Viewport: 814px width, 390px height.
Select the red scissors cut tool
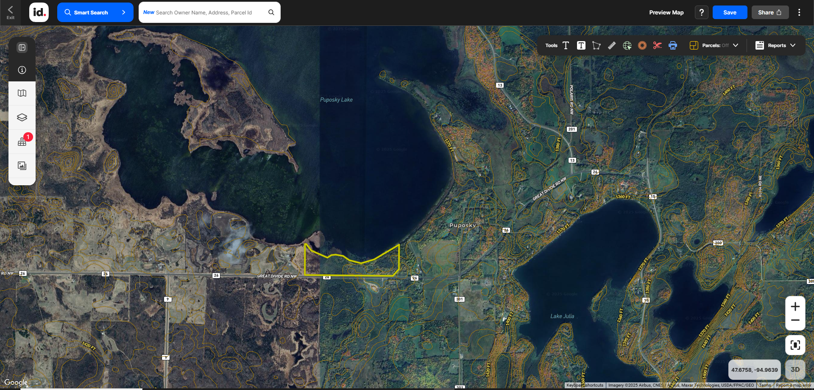[657, 45]
